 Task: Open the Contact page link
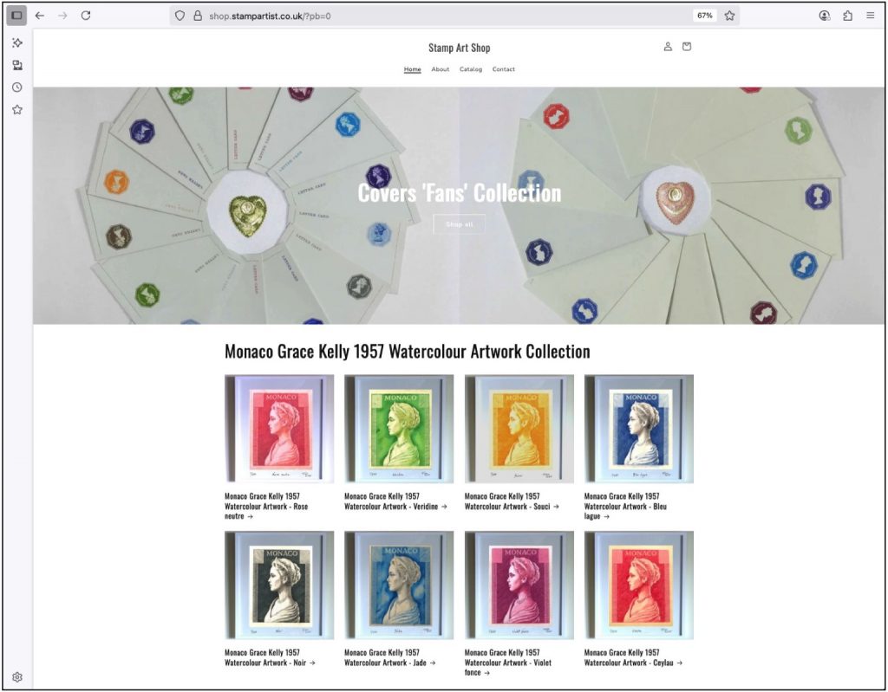pos(504,69)
